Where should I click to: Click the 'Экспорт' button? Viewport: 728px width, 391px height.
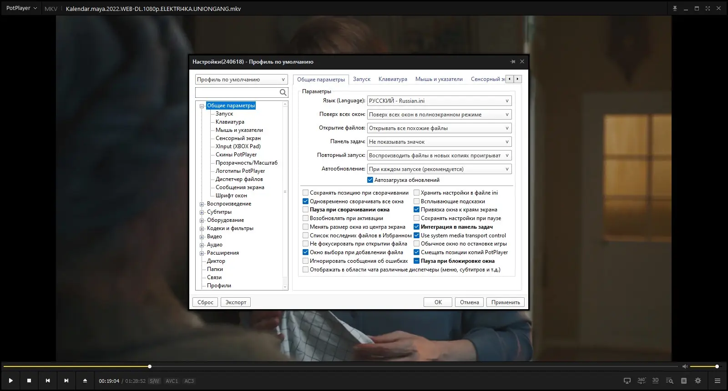(x=236, y=302)
